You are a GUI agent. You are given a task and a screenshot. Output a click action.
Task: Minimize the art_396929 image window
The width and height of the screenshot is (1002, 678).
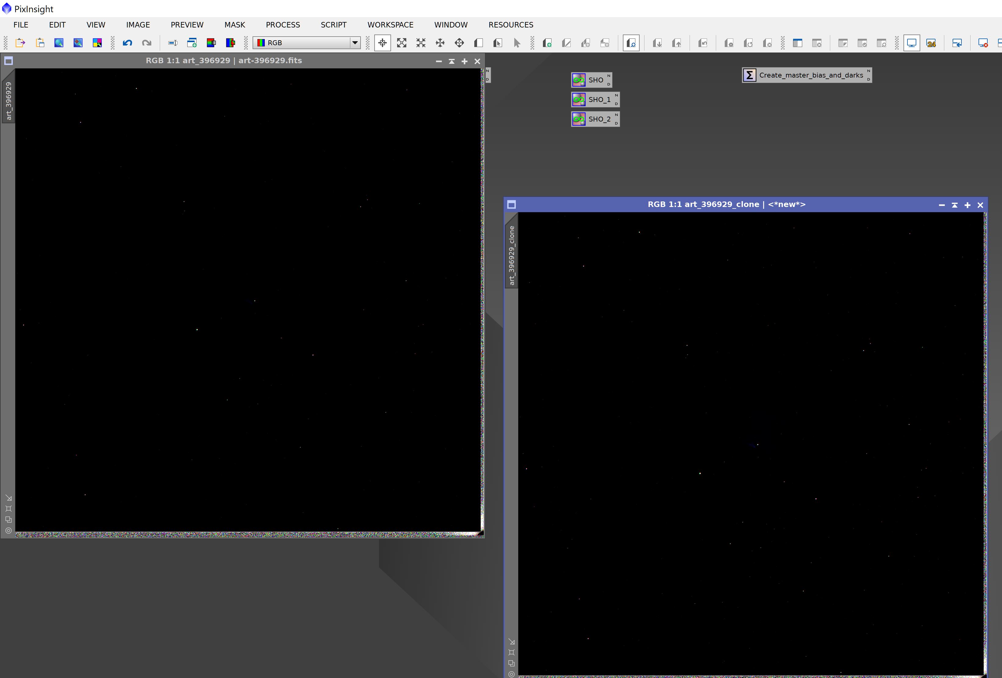coord(439,61)
